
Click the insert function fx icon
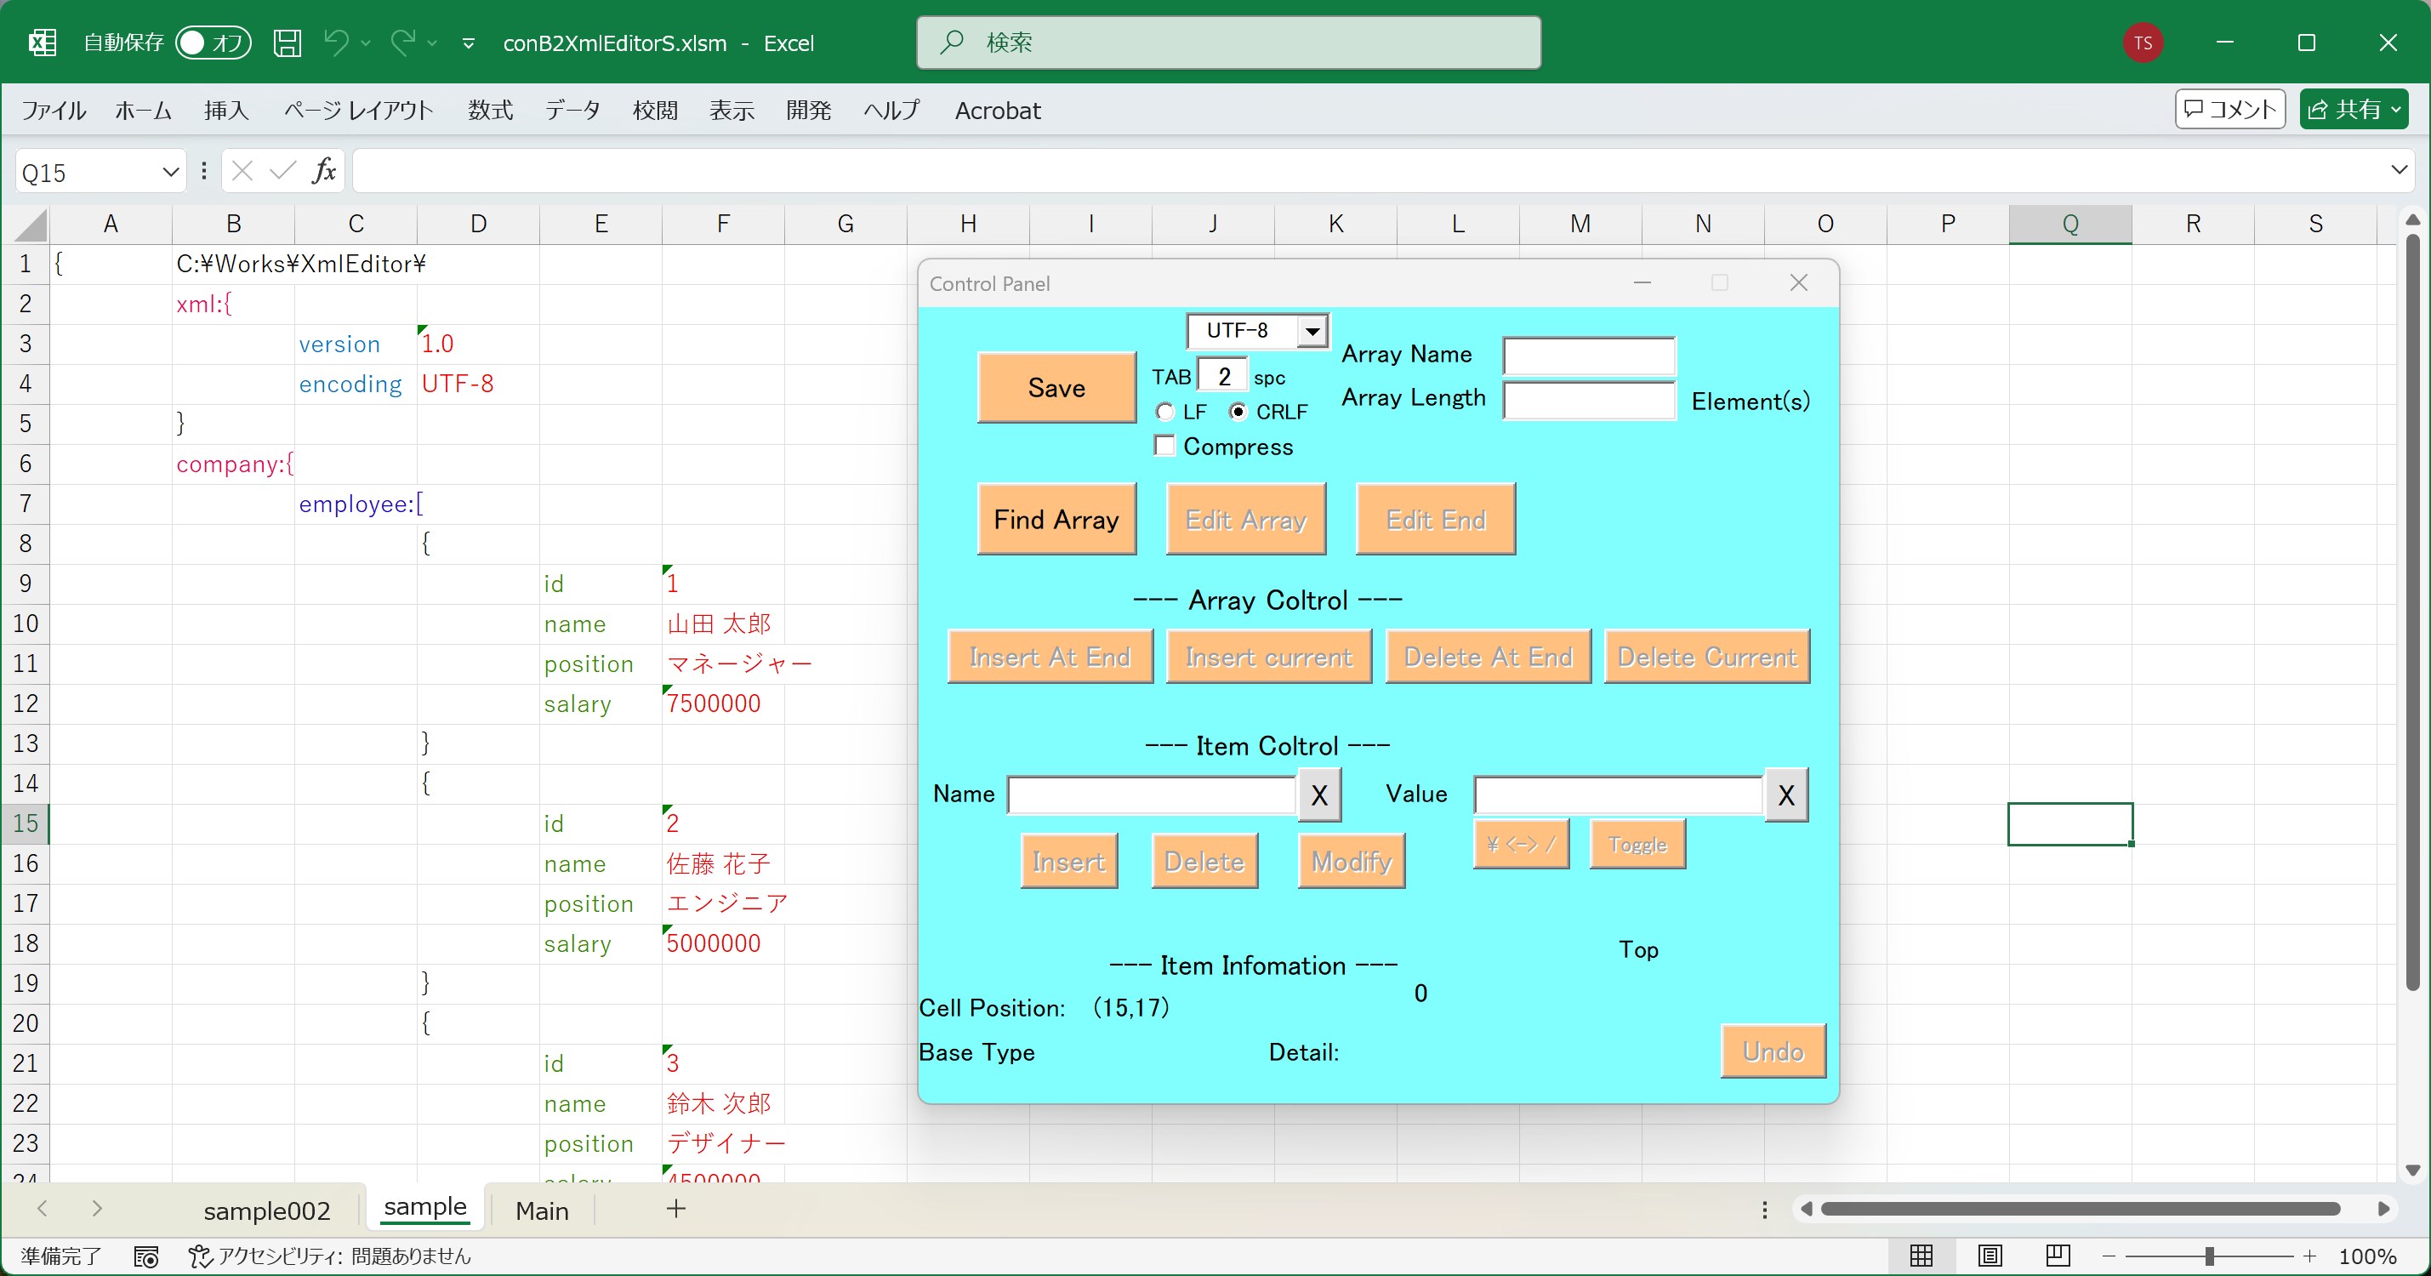point(324,171)
